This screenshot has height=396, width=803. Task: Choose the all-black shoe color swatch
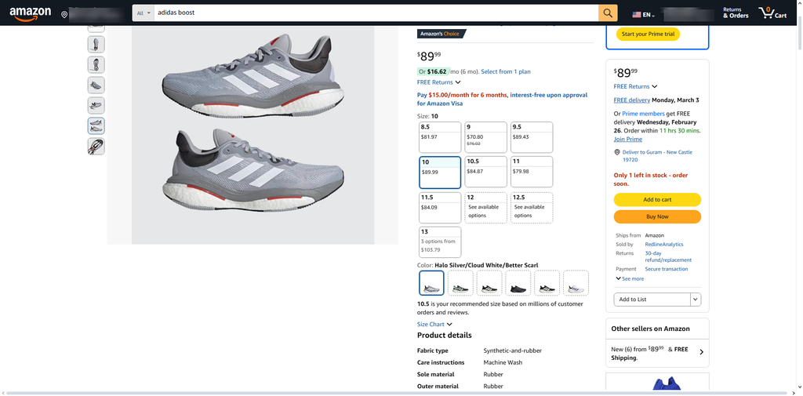518,283
